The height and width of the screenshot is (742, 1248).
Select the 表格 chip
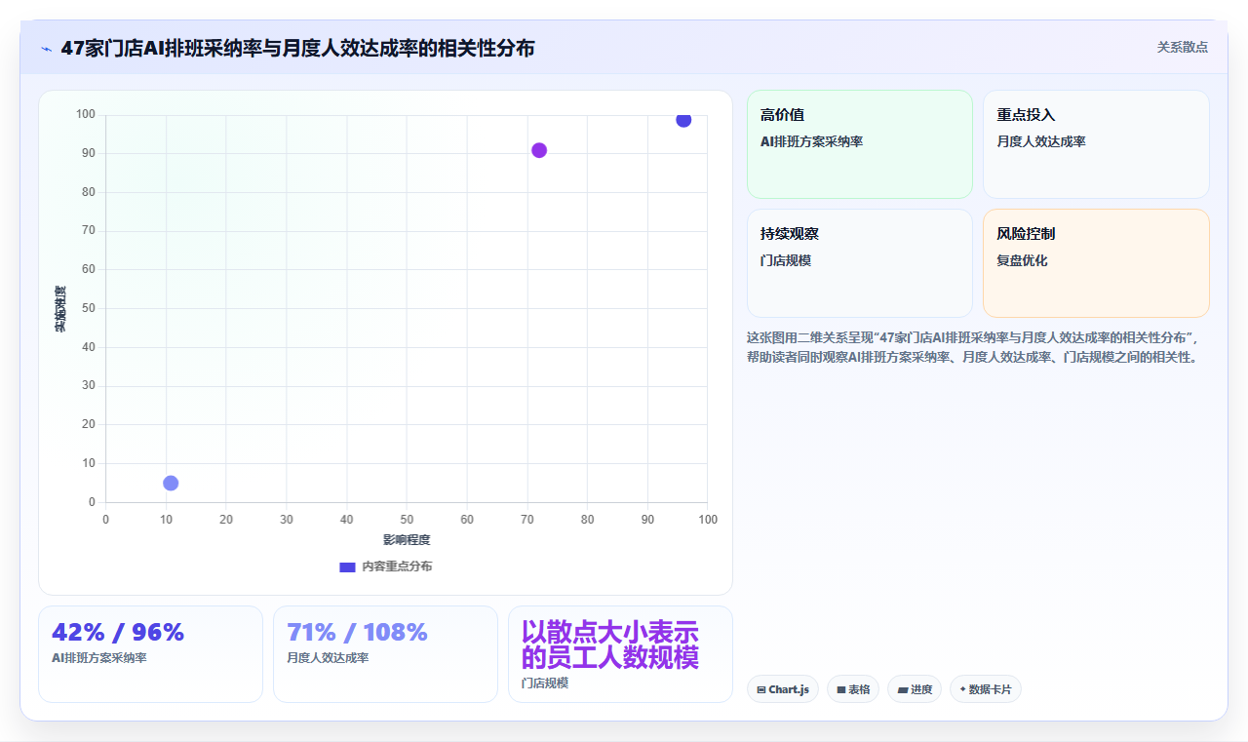853,689
